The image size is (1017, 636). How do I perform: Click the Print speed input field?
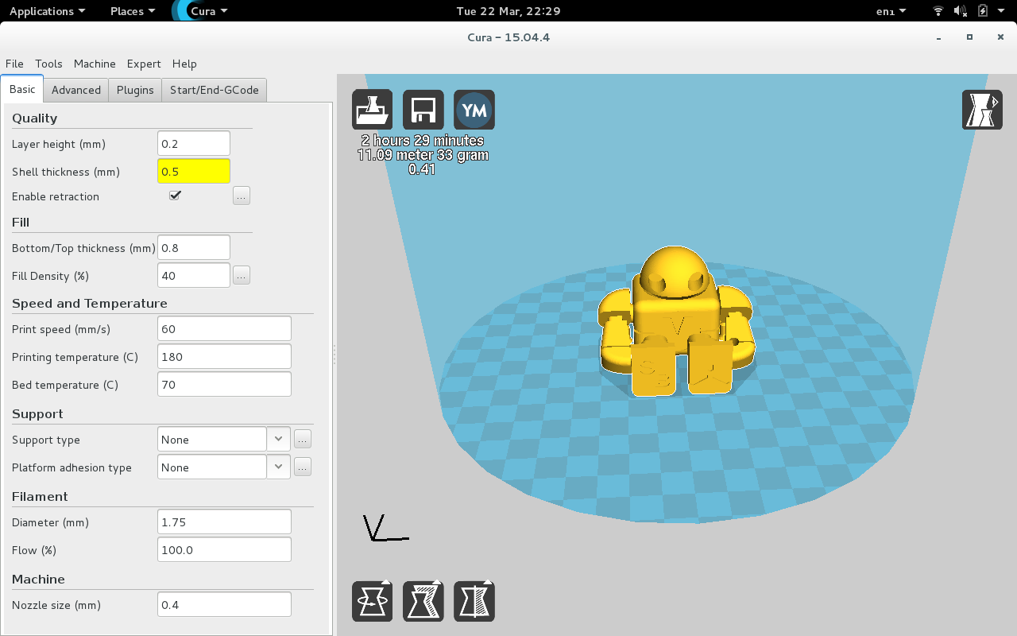(224, 328)
